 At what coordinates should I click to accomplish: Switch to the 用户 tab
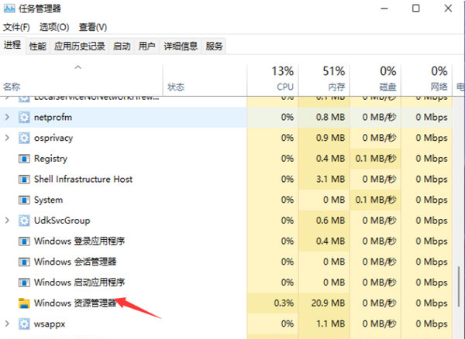tap(146, 46)
